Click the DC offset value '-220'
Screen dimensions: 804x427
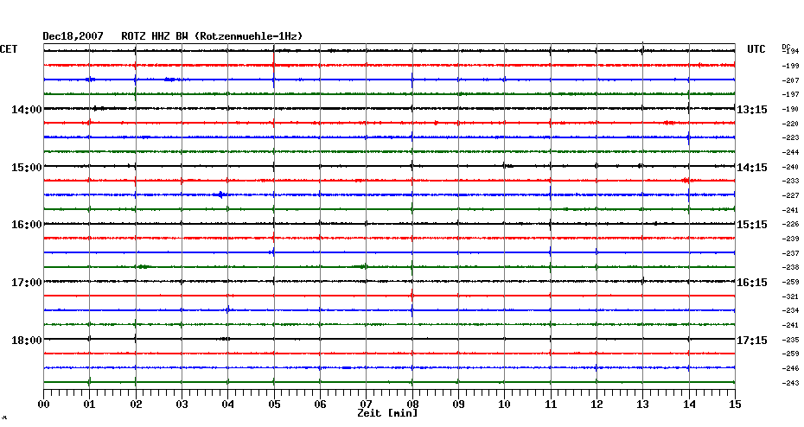791,124
